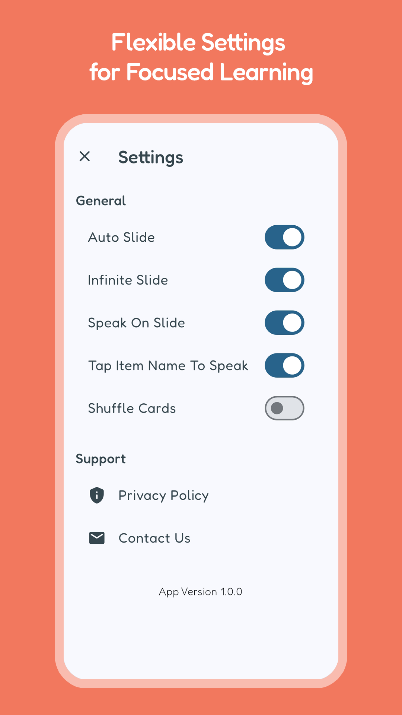The width and height of the screenshot is (402, 715).
Task: Select the Infinite Slide label text
Action: click(x=128, y=280)
